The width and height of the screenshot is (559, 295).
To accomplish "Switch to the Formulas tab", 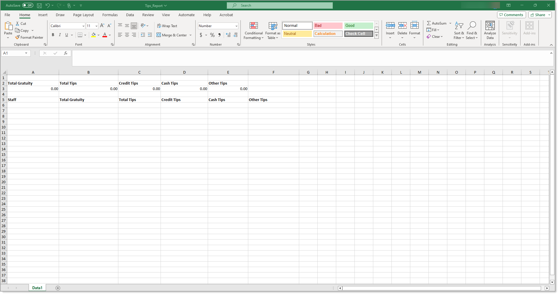I will click(110, 15).
